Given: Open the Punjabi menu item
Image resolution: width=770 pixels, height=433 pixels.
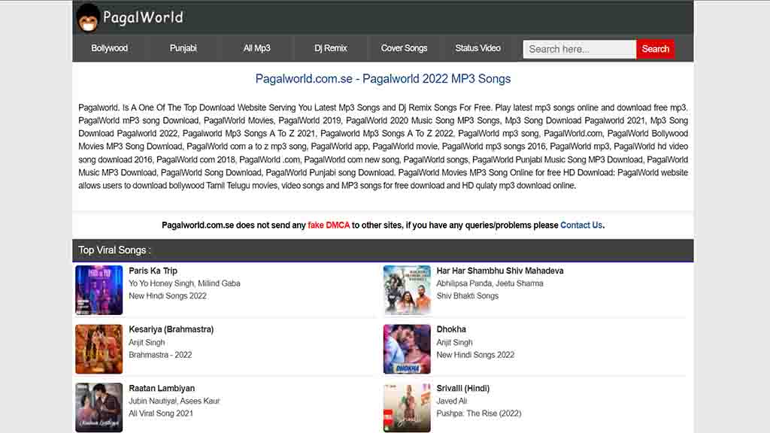Looking at the screenshot, I should pos(183,48).
